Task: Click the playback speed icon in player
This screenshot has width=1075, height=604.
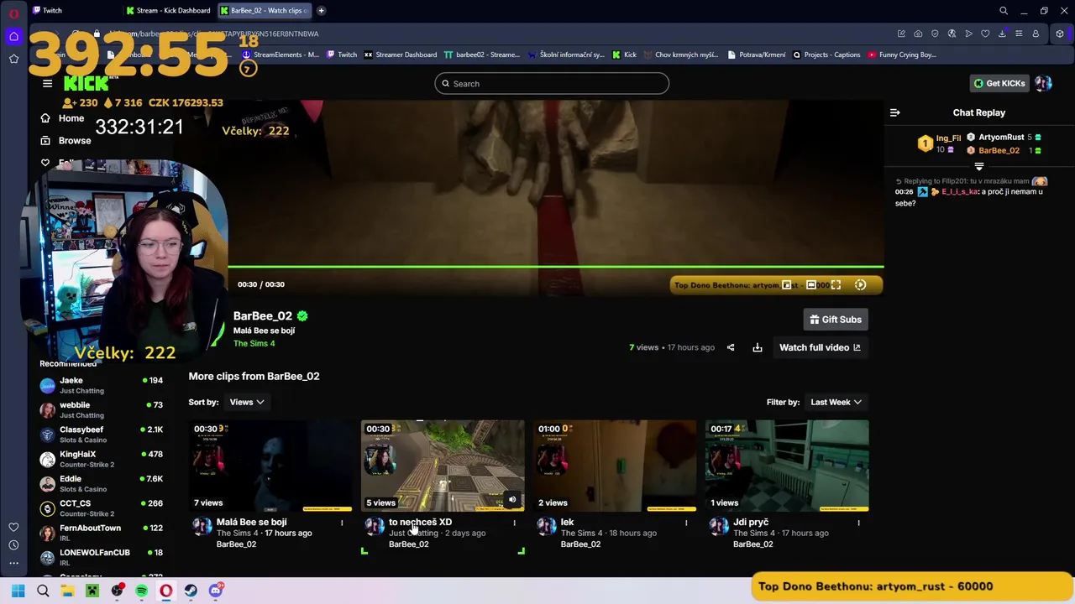Action: (x=860, y=285)
